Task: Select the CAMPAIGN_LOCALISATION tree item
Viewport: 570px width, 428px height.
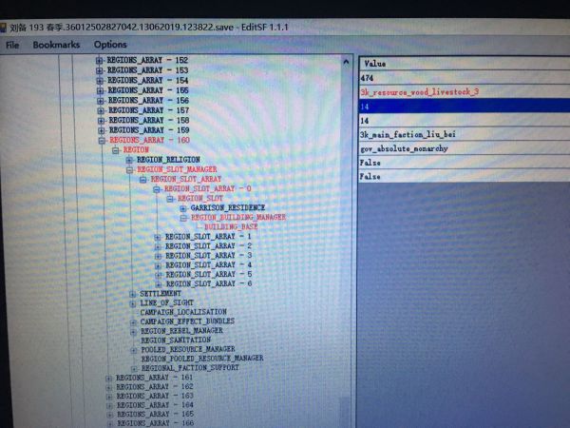Action: click(183, 312)
